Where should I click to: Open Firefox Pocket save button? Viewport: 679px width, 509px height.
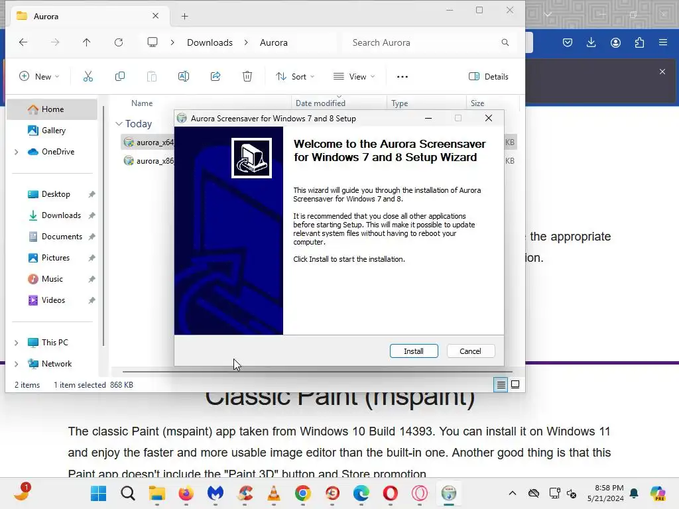coord(568,42)
